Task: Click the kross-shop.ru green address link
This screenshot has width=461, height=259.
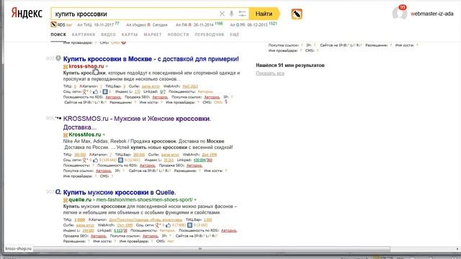Action: click(x=86, y=66)
